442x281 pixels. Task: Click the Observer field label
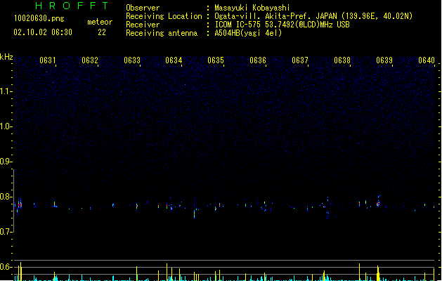tap(143, 8)
